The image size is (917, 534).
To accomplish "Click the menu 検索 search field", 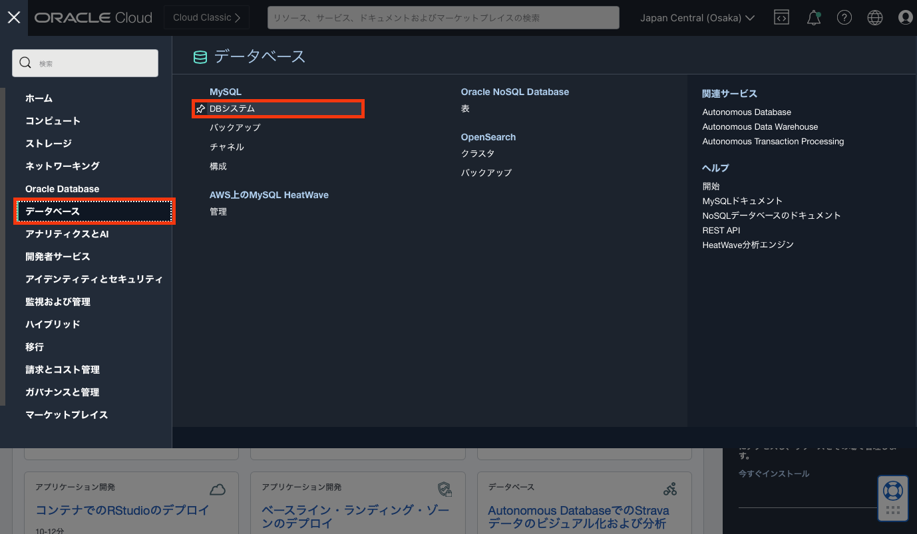I will point(85,63).
